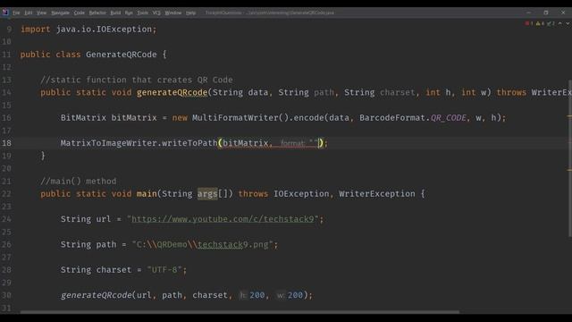Click the 'int h' parameter on line 14
This screenshot has width=572, height=322.
pos(438,92)
